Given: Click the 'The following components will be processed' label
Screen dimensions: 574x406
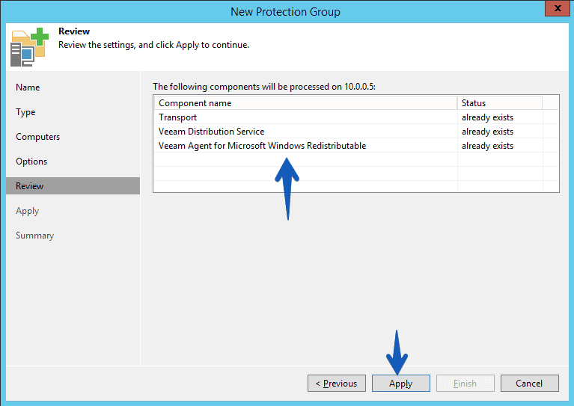Looking at the screenshot, I should [x=264, y=87].
